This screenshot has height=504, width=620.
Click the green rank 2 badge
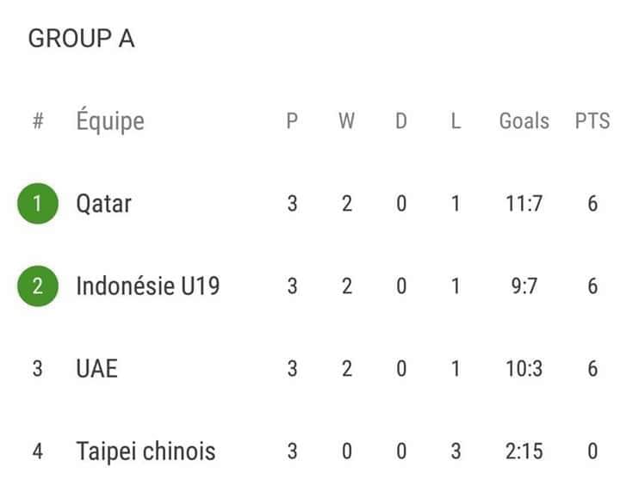pos(37,286)
